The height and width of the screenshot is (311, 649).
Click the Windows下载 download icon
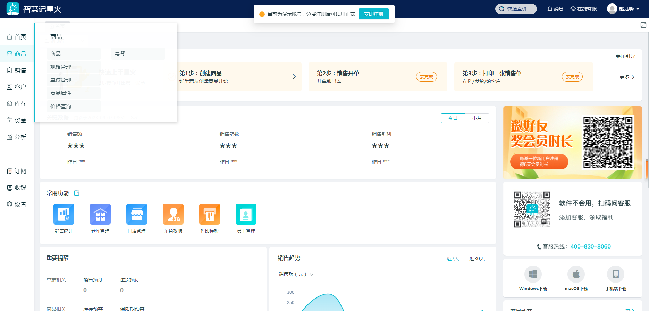point(533,274)
